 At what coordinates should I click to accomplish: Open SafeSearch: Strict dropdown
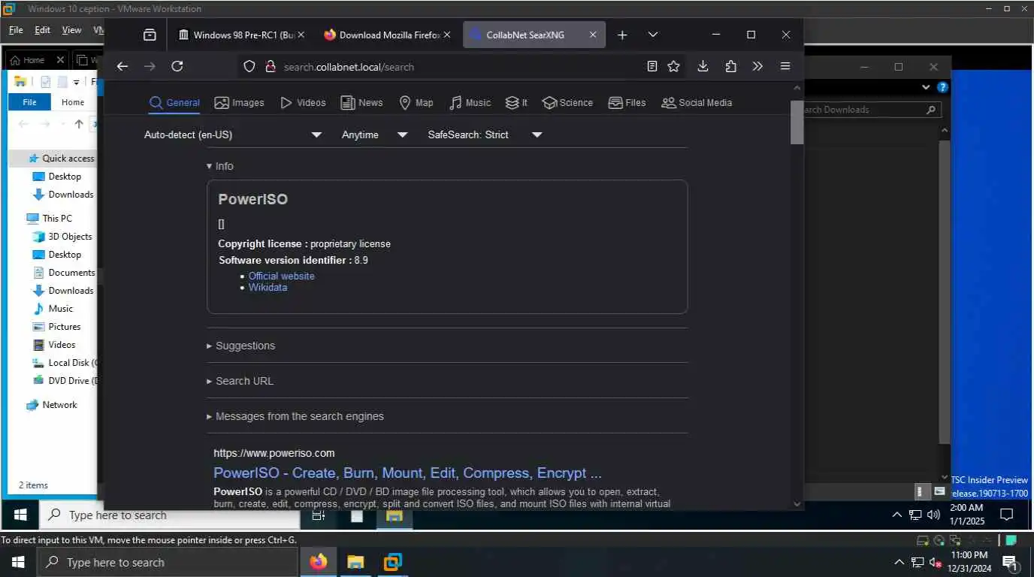pyautogui.click(x=485, y=134)
